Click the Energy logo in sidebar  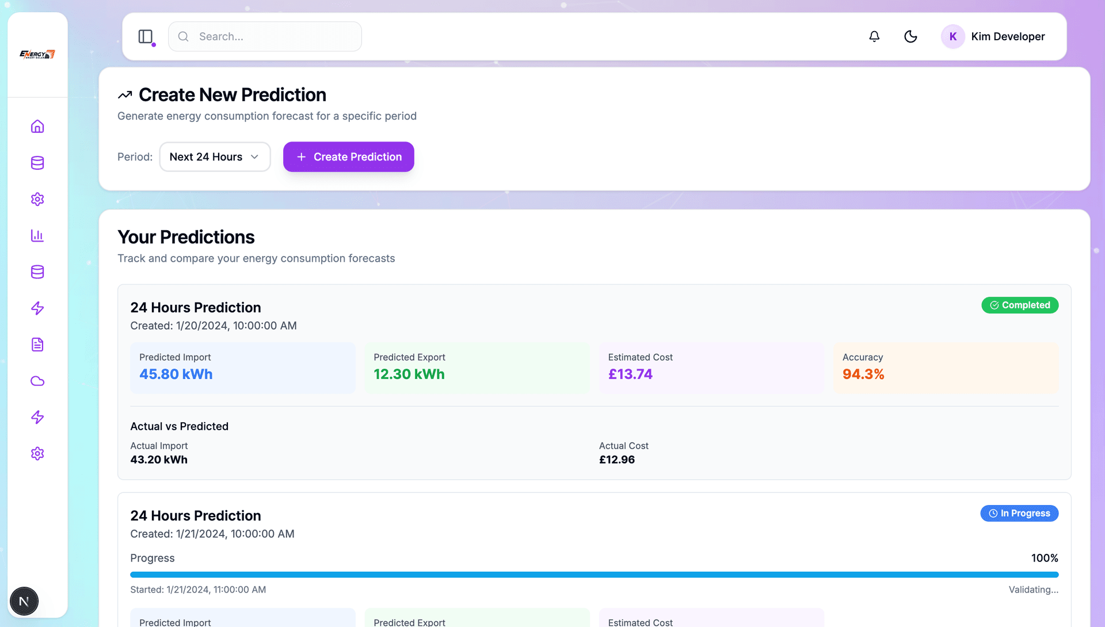[x=37, y=55]
